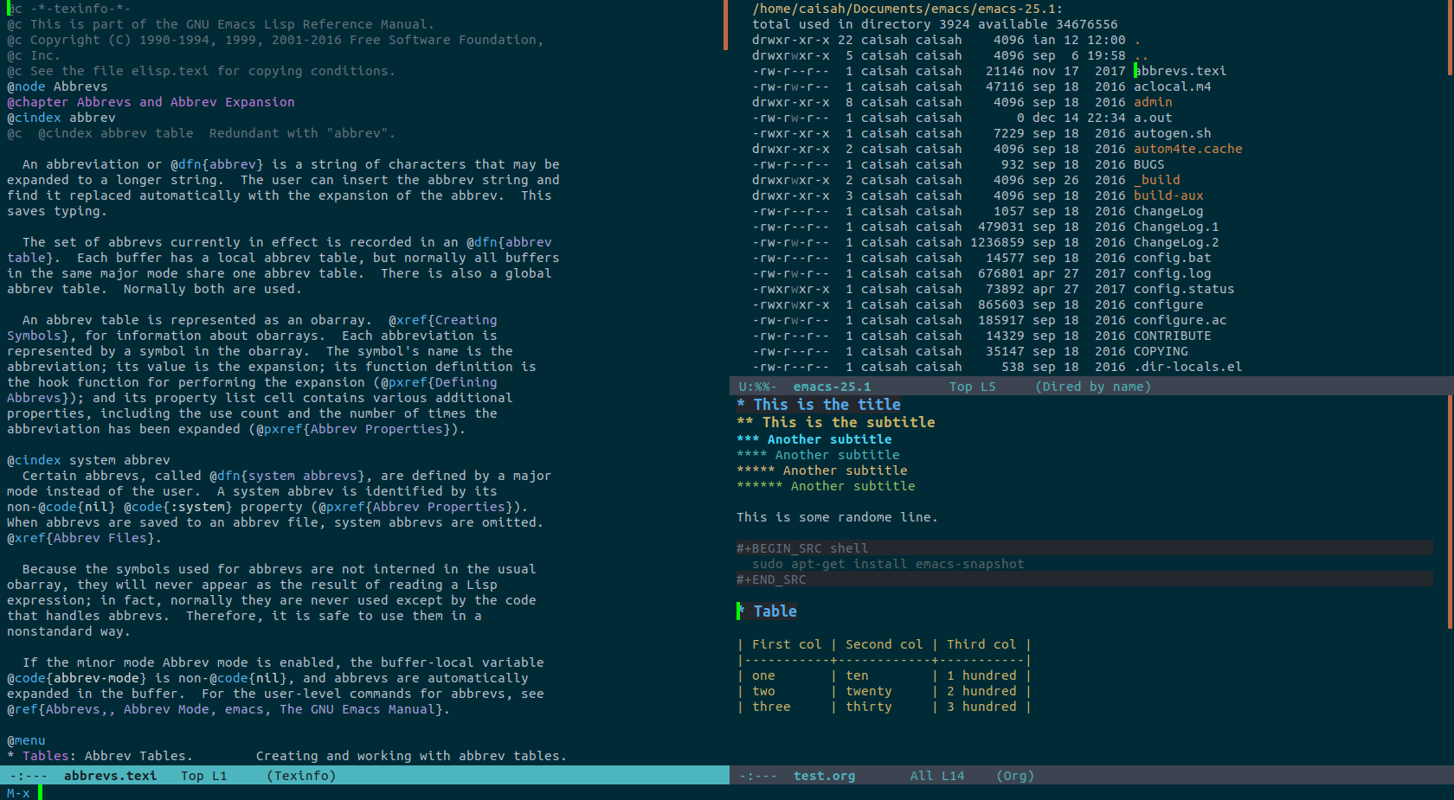Click the '@menu' line in abbrevs.texi
Viewport: 1454px width, 800px height.
pyautogui.click(x=26, y=740)
